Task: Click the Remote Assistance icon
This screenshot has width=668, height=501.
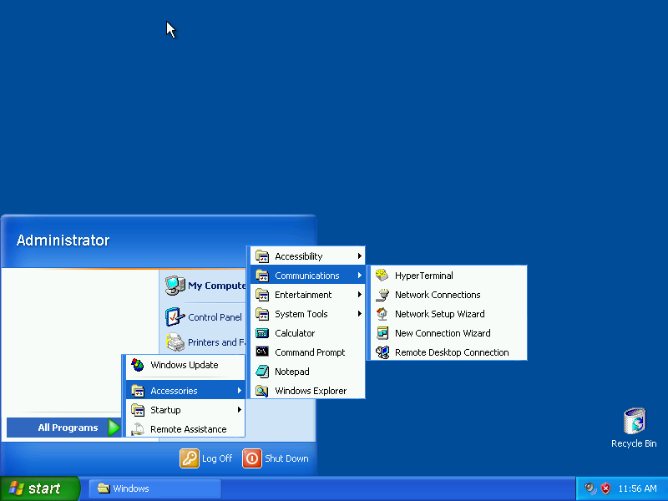Action: [137, 429]
